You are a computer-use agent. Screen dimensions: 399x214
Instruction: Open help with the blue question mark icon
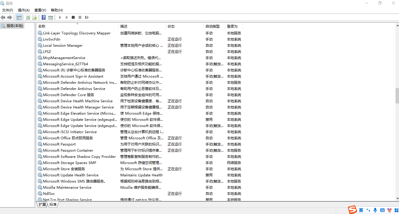tap(44, 17)
